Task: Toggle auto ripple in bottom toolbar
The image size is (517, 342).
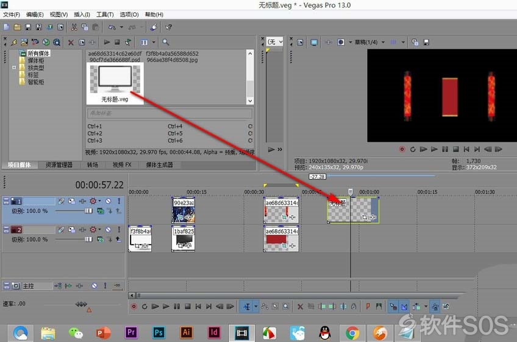Action: (x=416, y=307)
